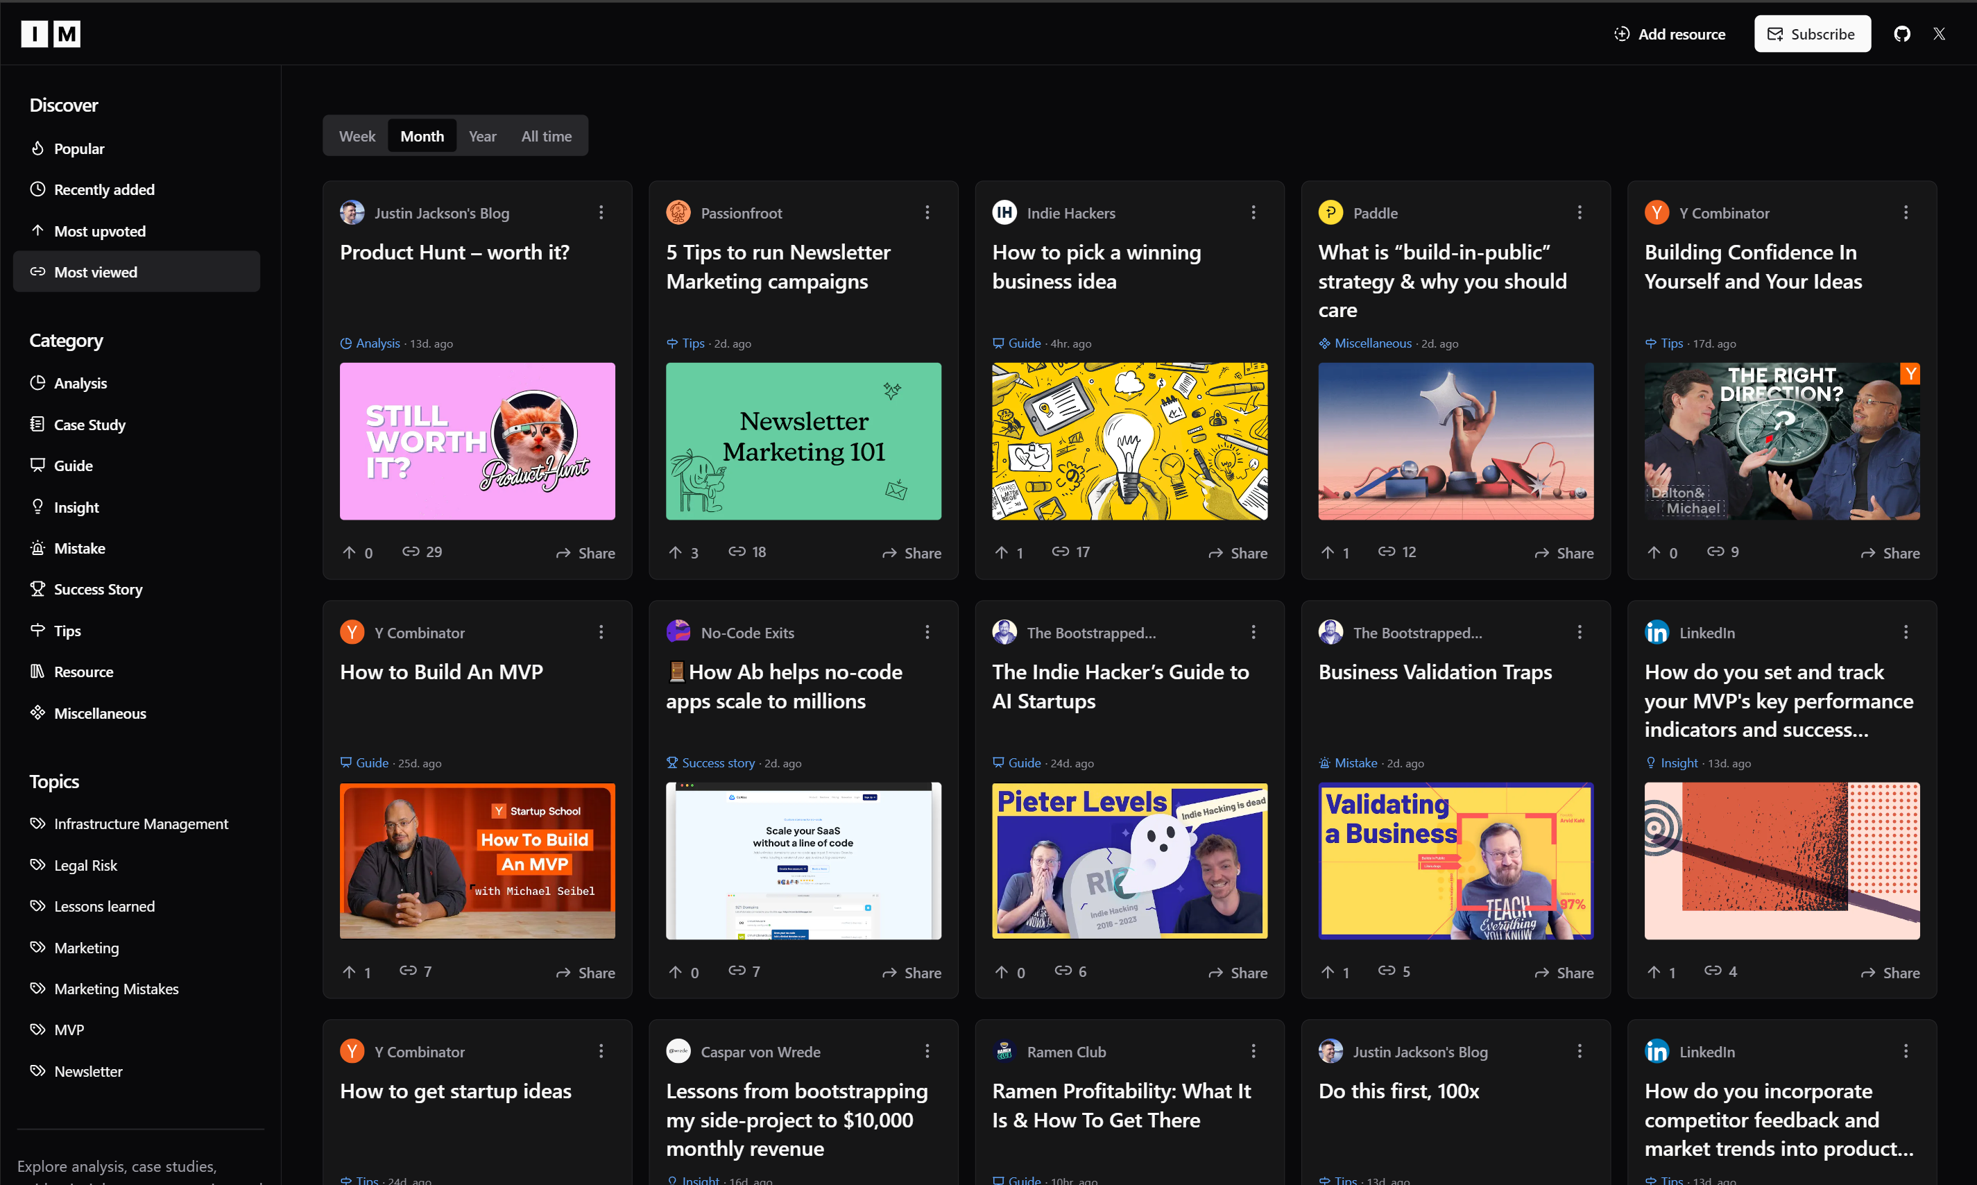Open the GitHub icon link
The image size is (1977, 1185).
tap(1902, 34)
